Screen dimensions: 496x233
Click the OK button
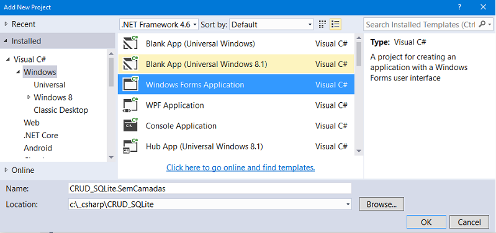pyautogui.click(x=426, y=222)
